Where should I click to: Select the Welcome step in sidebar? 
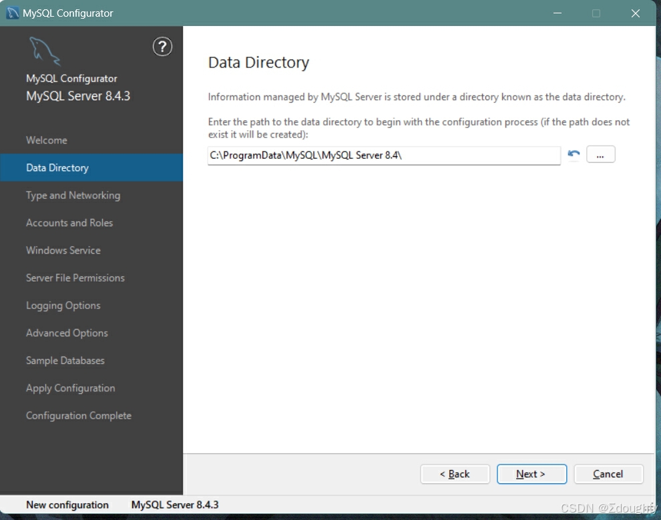pos(91,140)
